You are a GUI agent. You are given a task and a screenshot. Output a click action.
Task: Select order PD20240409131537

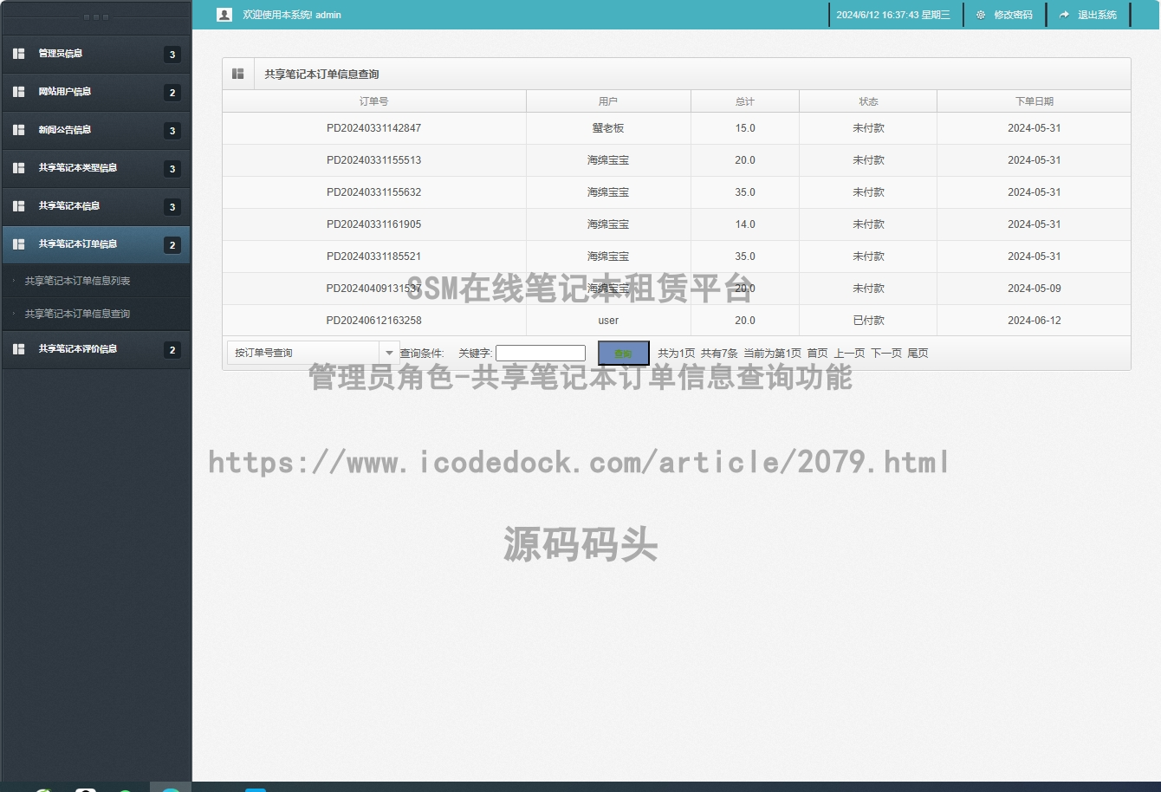pyautogui.click(x=373, y=289)
